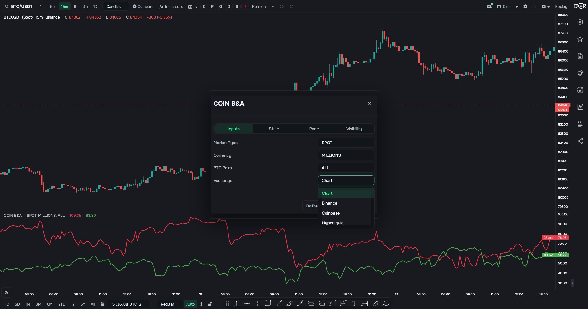
Task: Toggle the scale lock icon
Action: pos(210,304)
